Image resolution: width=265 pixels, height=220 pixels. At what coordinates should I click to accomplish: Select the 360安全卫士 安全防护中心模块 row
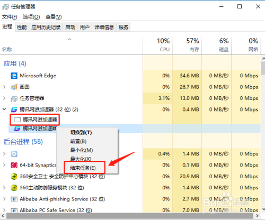(x=130, y=177)
